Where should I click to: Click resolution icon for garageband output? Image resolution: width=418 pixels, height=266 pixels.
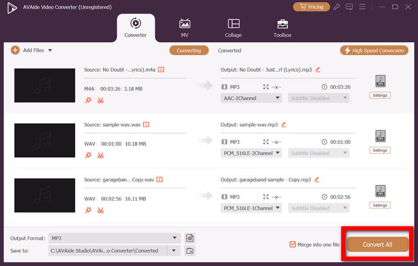click(x=266, y=196)
